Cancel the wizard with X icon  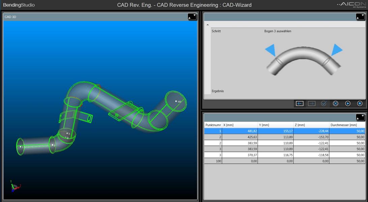coord(336,103)
